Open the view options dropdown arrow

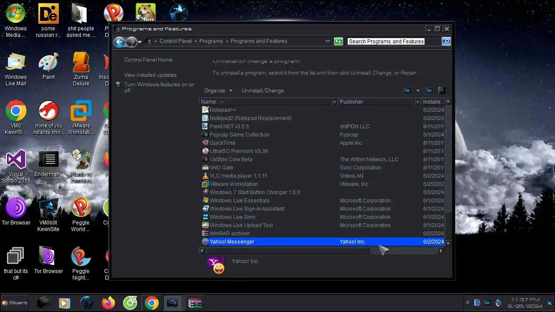point(418,91)
